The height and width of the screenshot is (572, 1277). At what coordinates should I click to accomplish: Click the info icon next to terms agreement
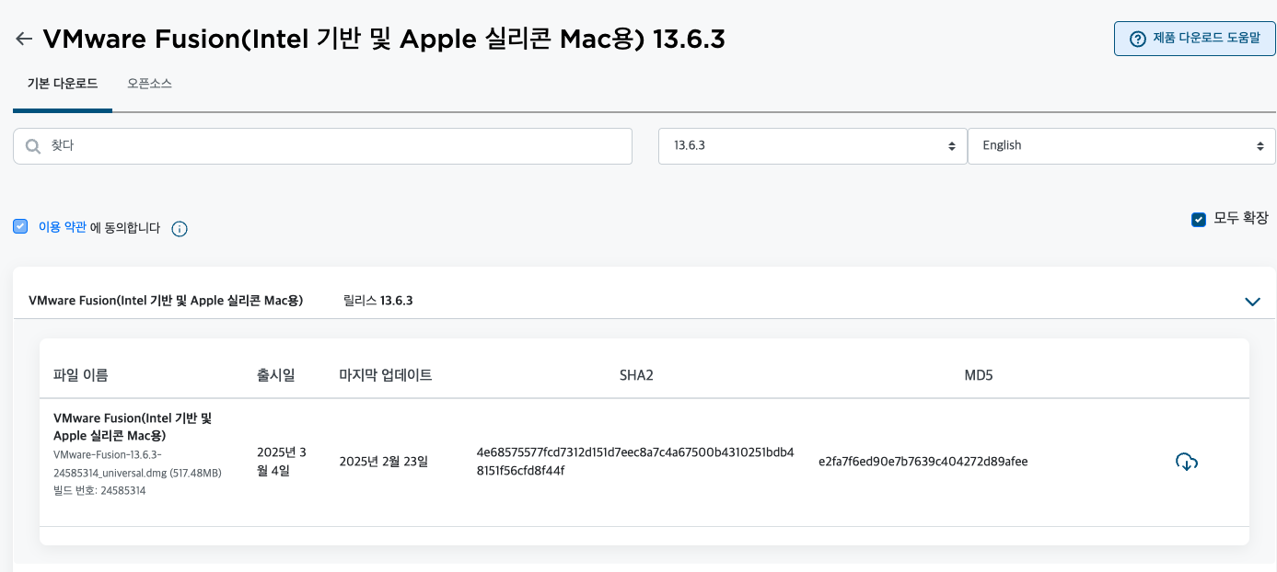click(180, 229)
